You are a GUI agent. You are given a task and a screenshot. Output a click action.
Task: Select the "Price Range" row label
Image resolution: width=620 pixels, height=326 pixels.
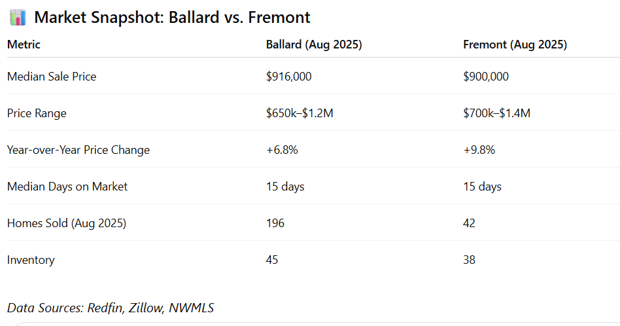tap(37, 113)
